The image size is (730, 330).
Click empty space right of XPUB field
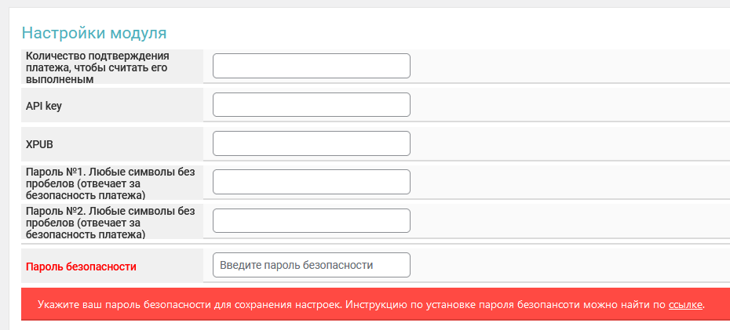pos(565,144)
